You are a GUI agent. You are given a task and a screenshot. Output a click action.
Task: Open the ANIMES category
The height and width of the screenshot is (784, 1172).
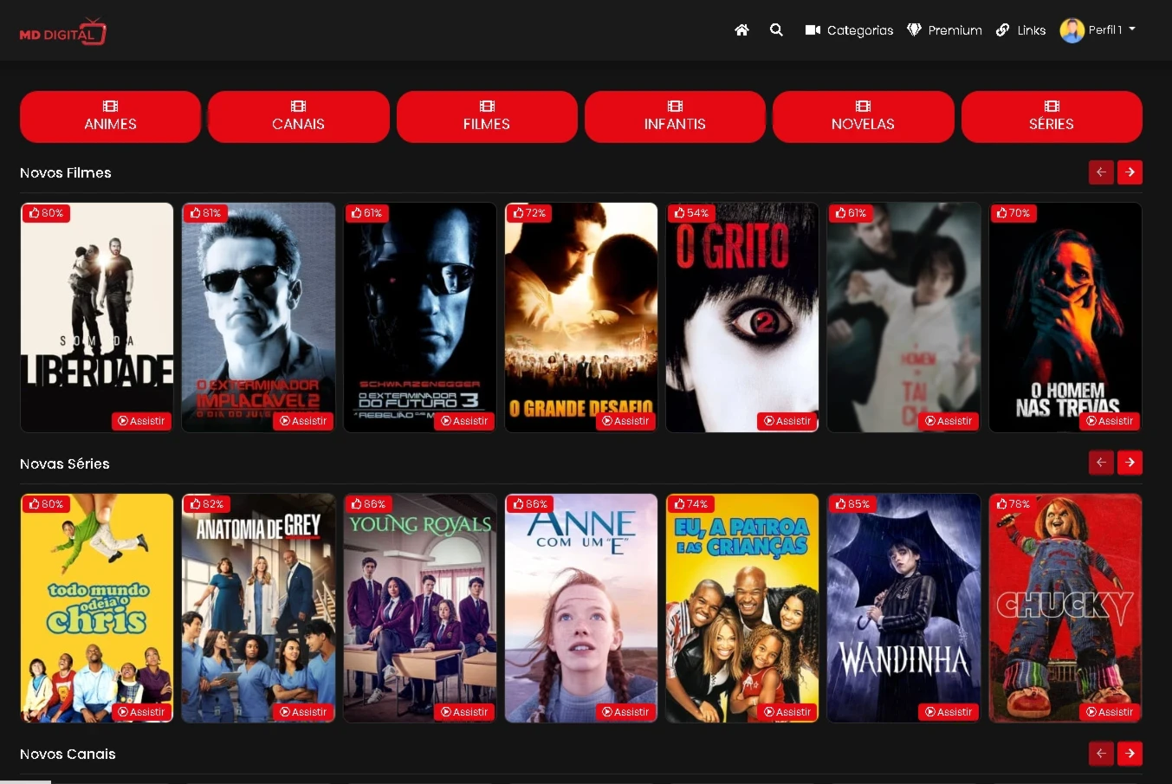pyautogui.click(x=110, y=116)
